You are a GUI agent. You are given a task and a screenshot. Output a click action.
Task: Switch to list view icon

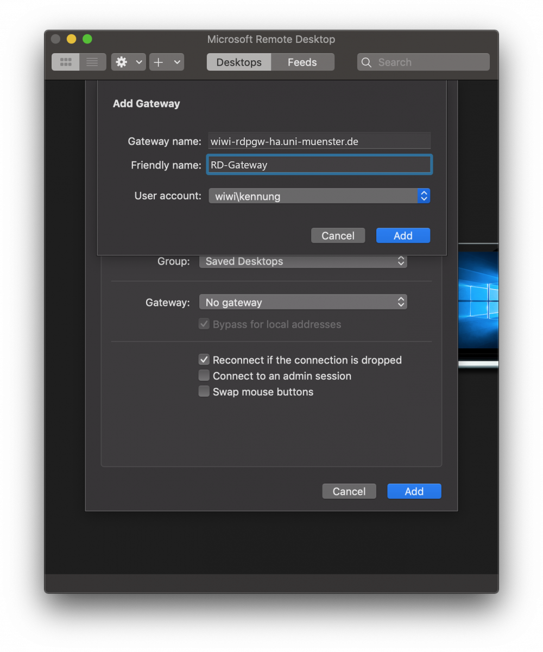tap(93, 62)
